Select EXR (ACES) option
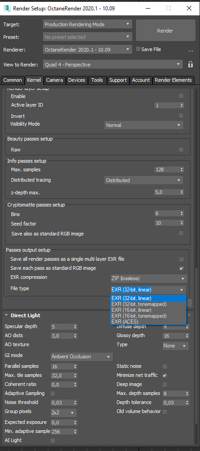The image size is (200, 451). pyautogui.click(x=148, y=321)
